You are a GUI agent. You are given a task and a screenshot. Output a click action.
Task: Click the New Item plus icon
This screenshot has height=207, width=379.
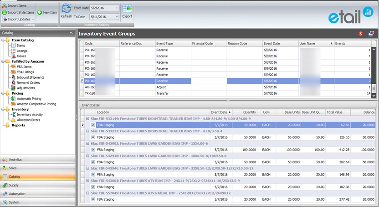(x=40, y=12)
